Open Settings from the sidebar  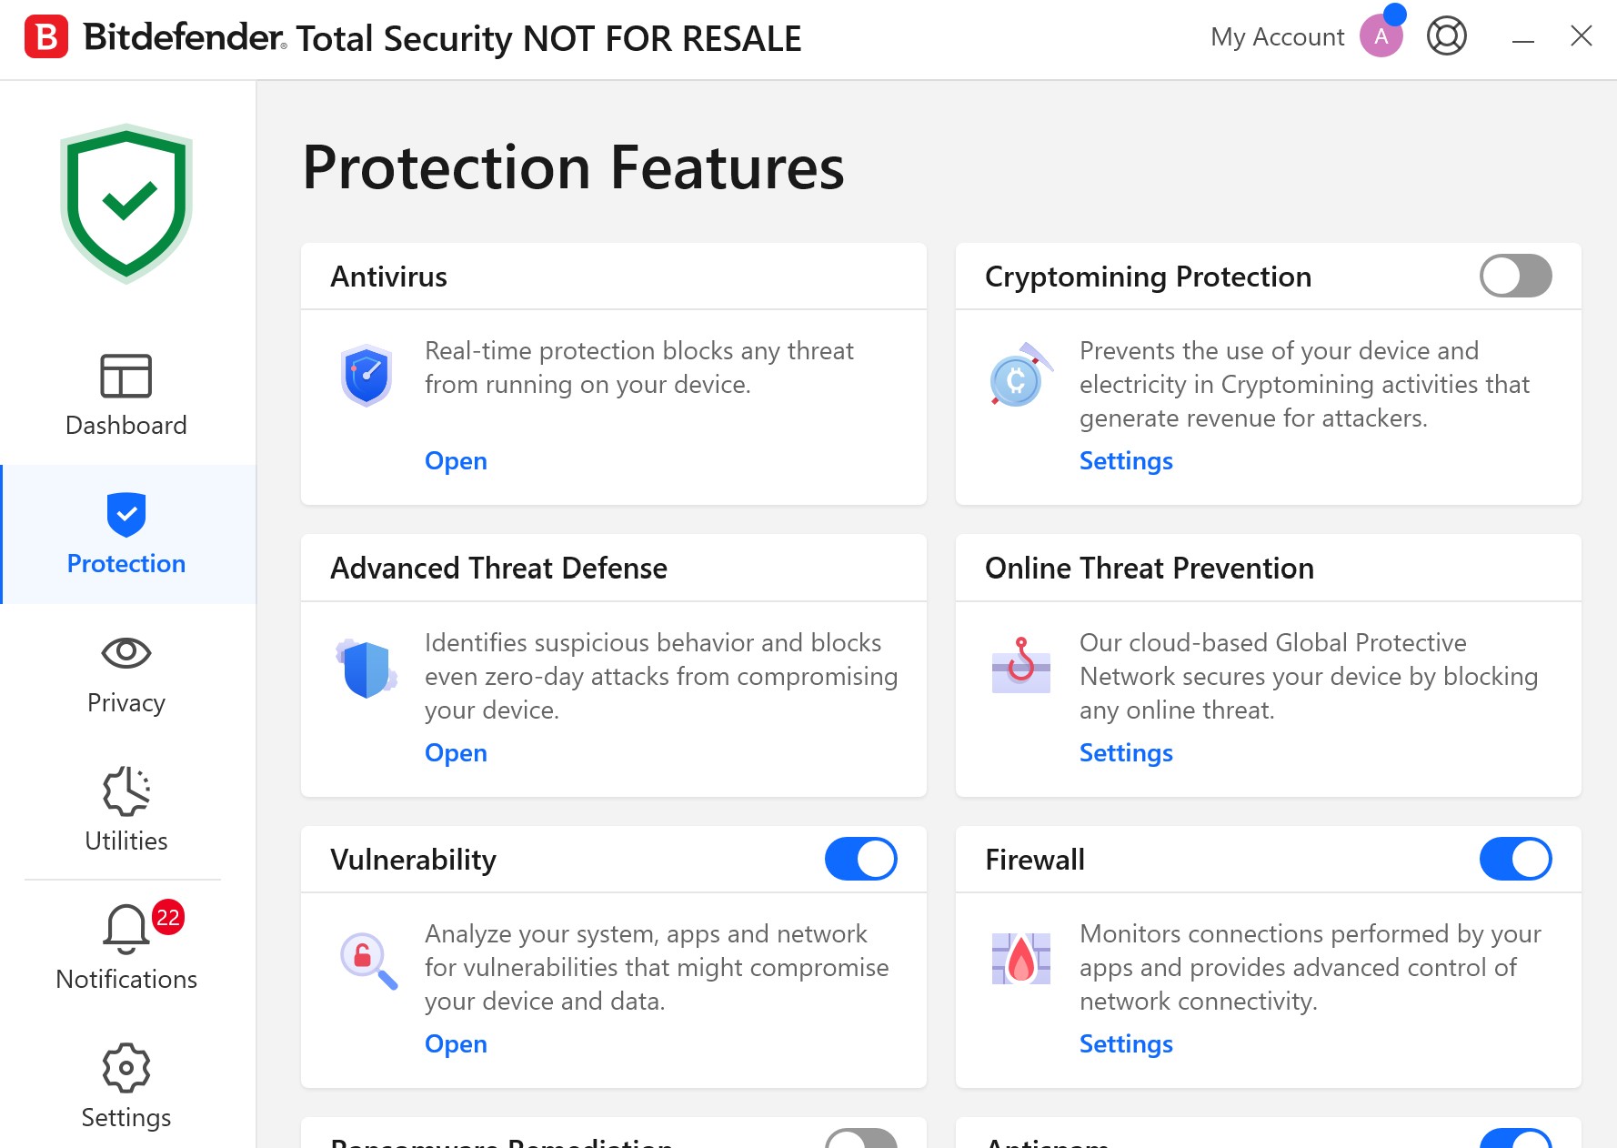tap(126, 1086)
